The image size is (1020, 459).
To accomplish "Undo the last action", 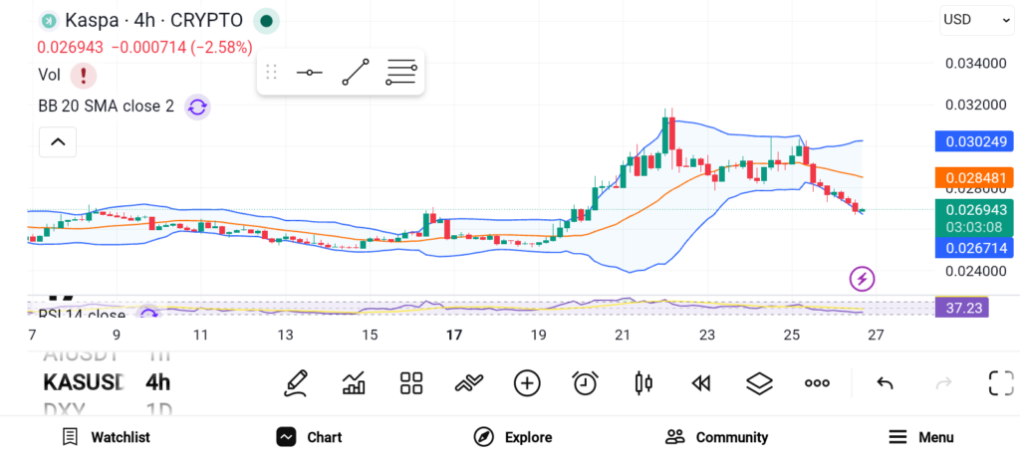I will coord(885,383).
